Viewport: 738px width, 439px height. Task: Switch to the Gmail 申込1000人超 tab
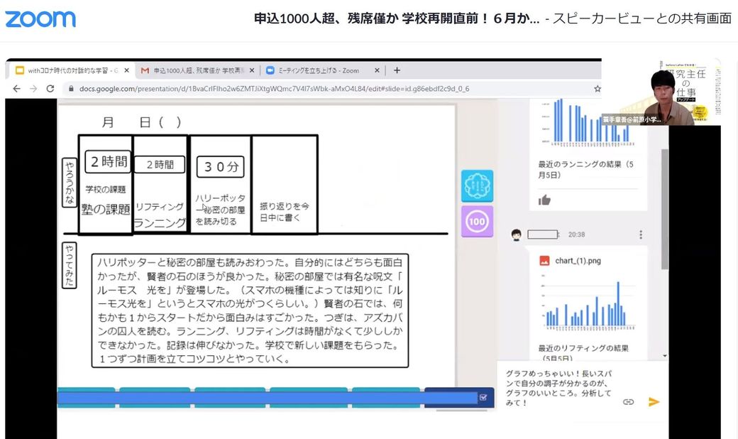click(198, 70)
